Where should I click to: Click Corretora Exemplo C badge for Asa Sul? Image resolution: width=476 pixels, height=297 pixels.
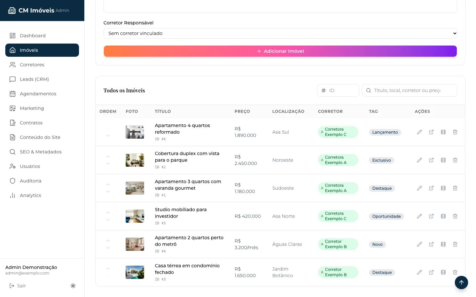(338, 132)
